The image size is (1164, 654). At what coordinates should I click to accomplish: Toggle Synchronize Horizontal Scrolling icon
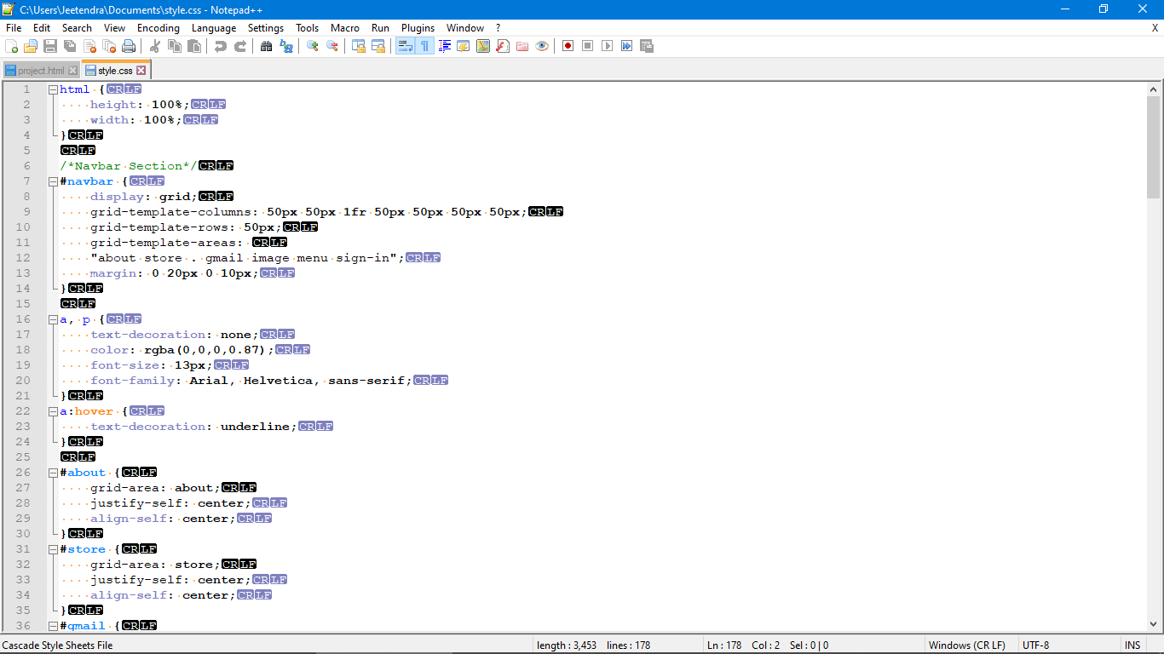coord(378,46)
